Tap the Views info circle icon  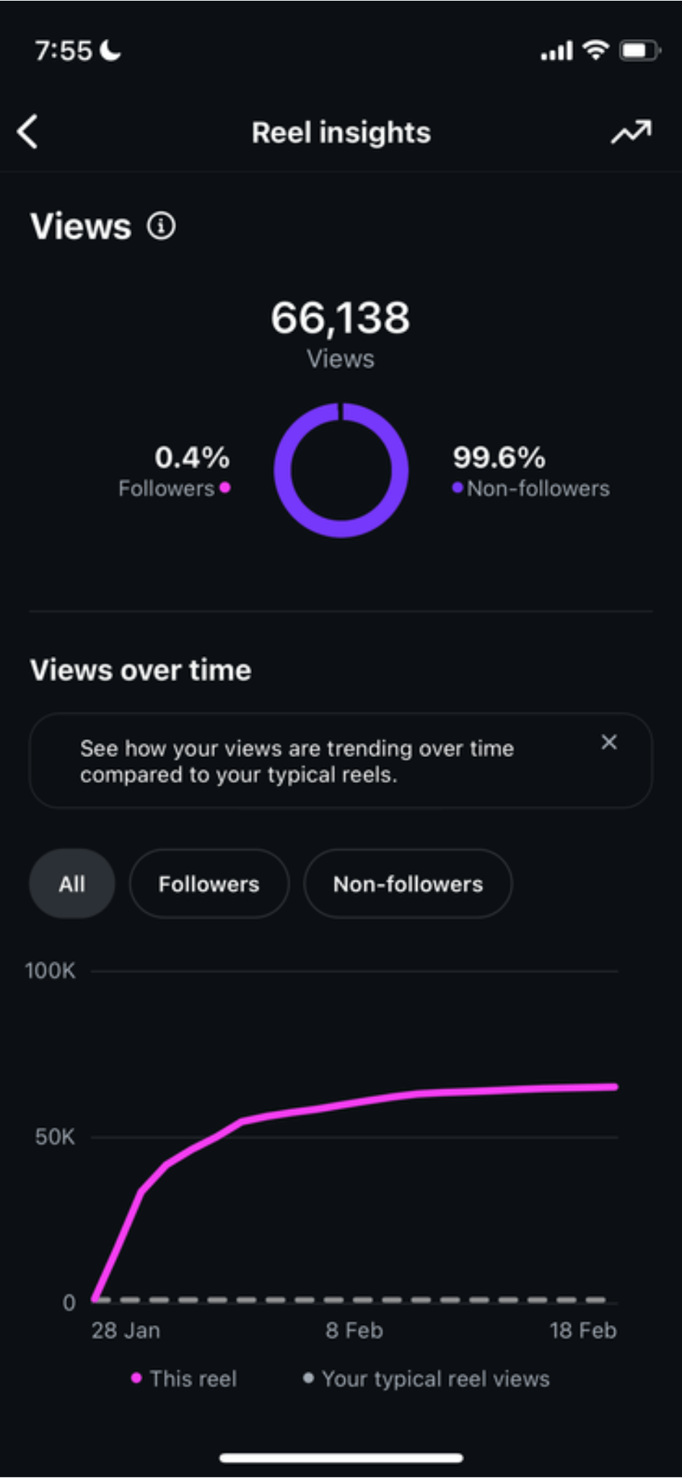point(161,226)
